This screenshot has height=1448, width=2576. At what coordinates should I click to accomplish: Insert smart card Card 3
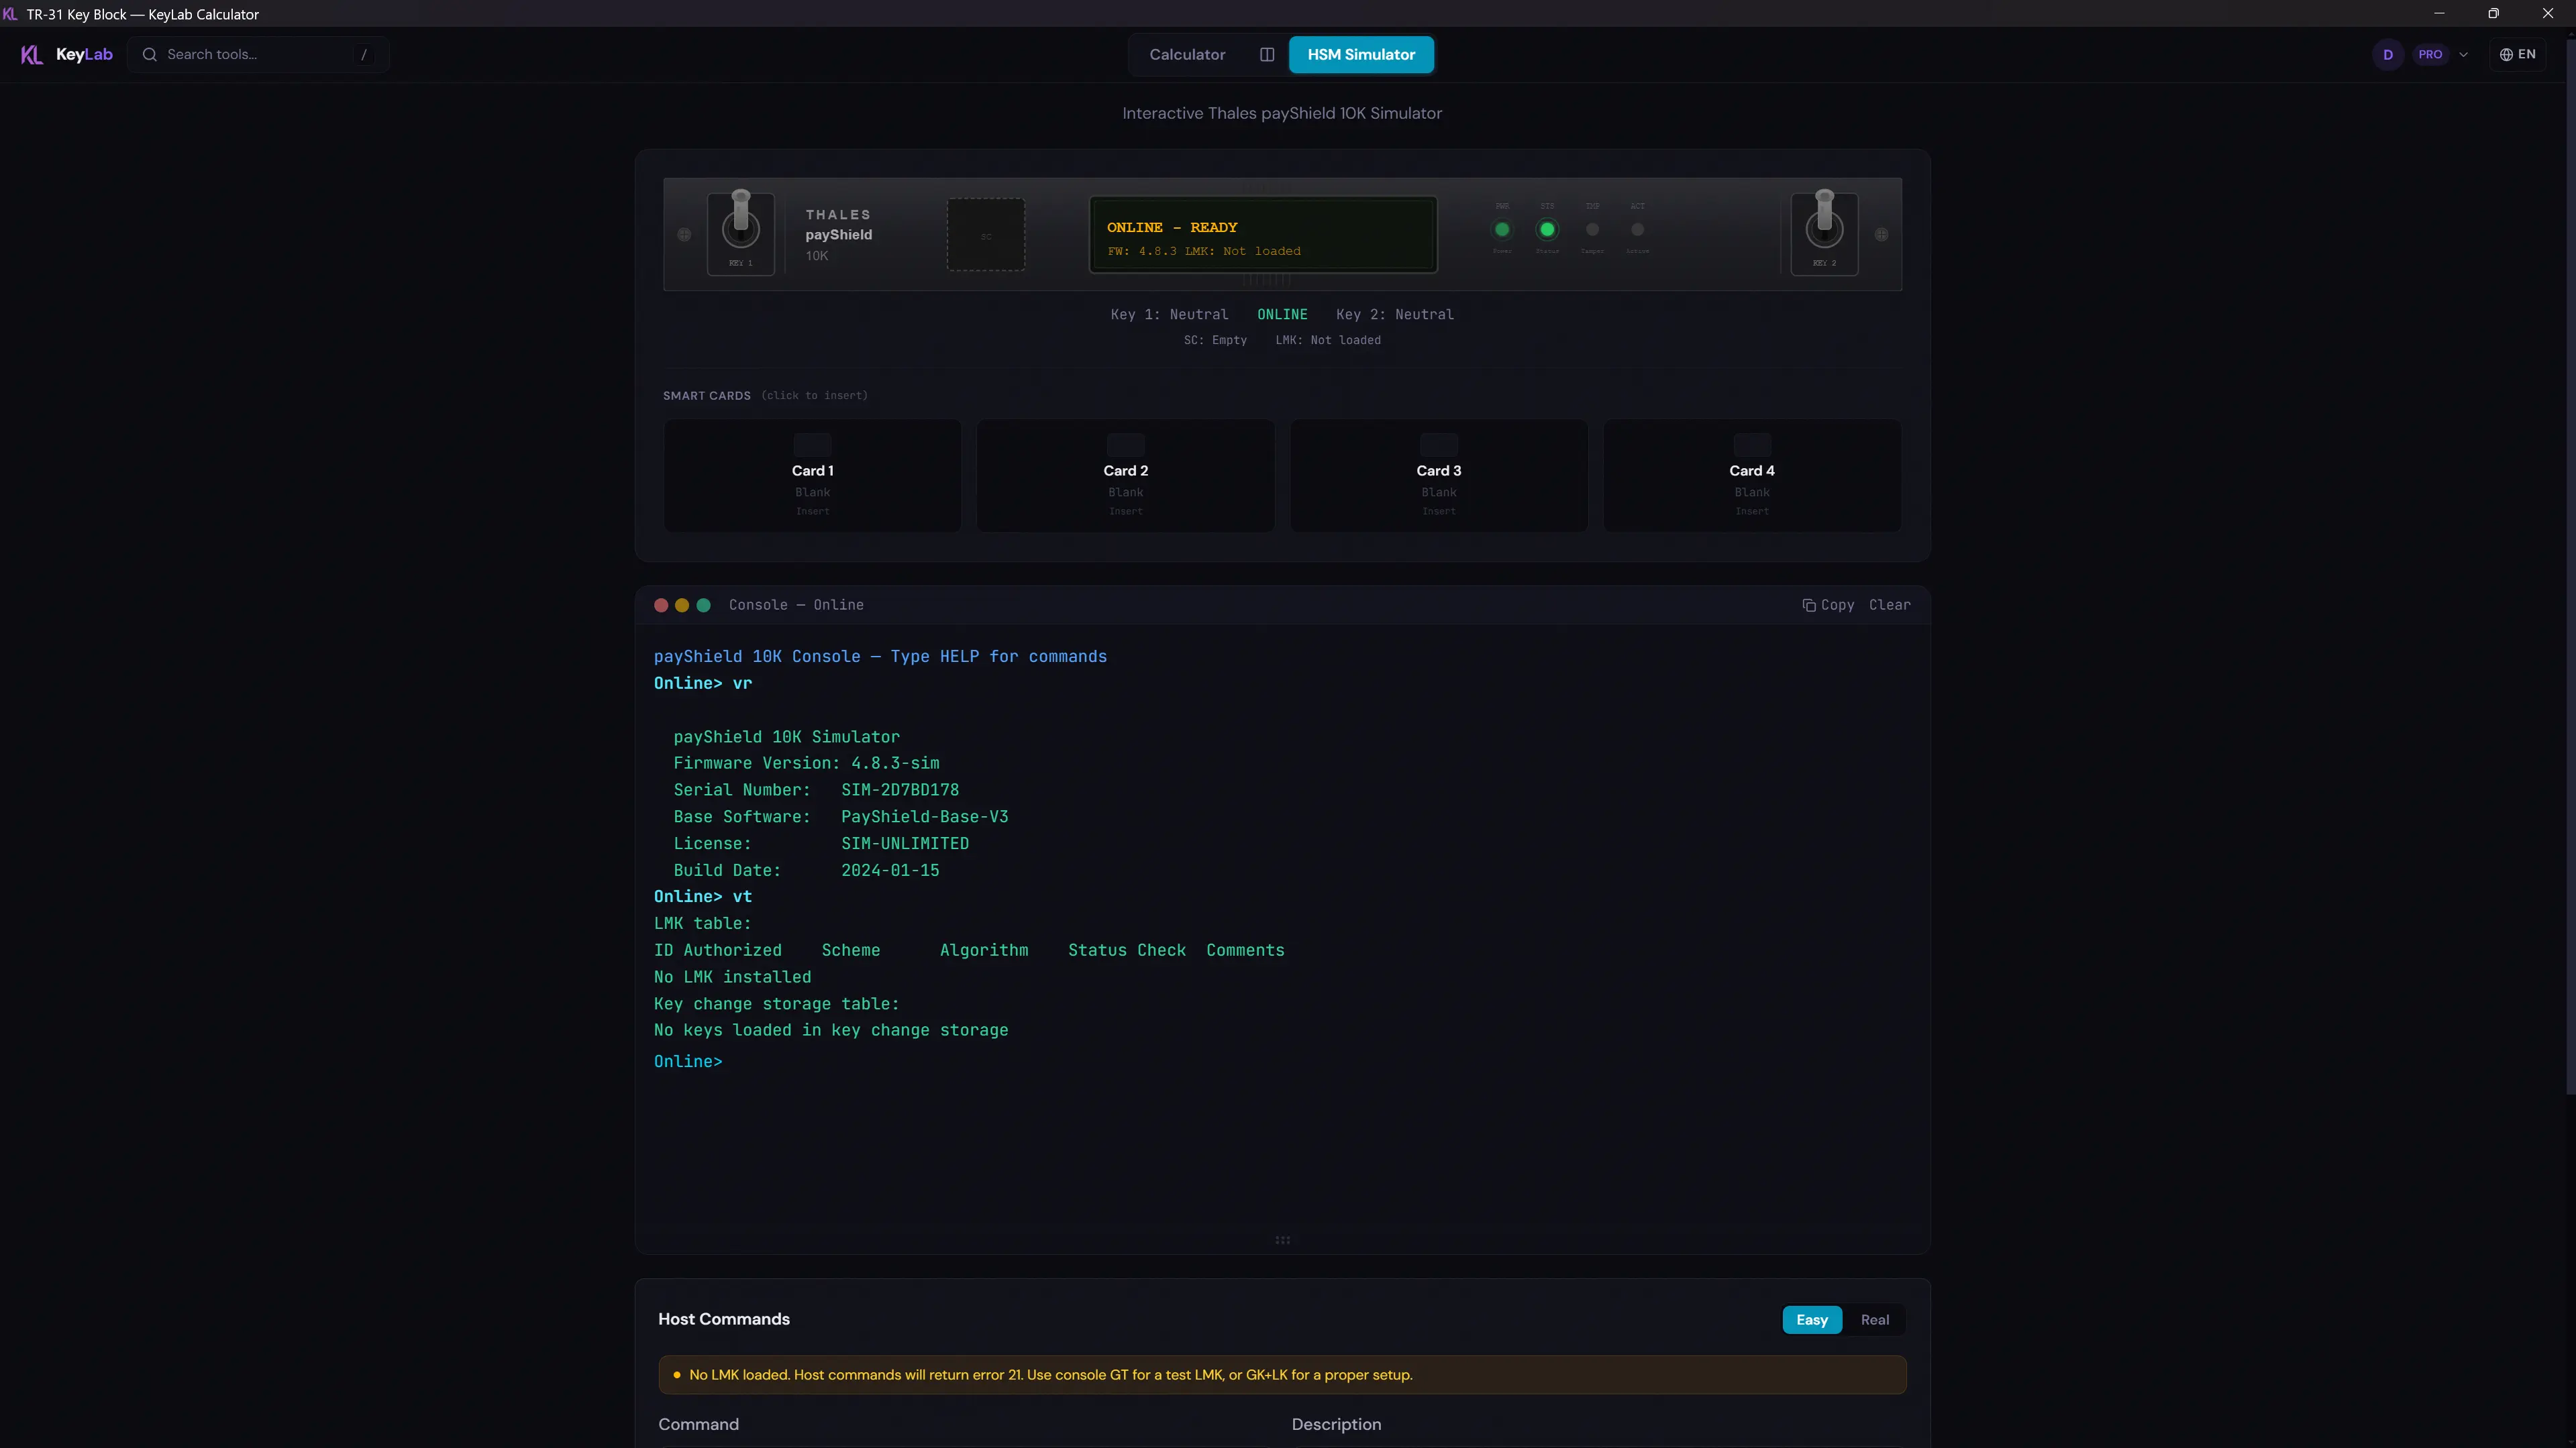click(x=1438, y=476)
